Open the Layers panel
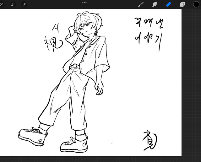Viewport: 201px width, 162px height. click(182, 4)
